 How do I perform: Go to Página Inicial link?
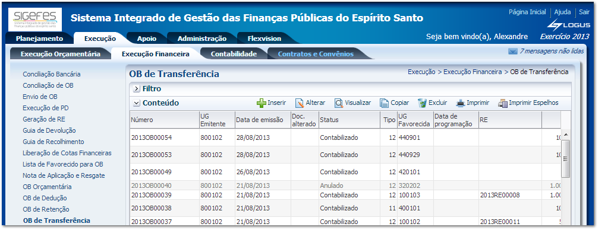tap(527, 12)
